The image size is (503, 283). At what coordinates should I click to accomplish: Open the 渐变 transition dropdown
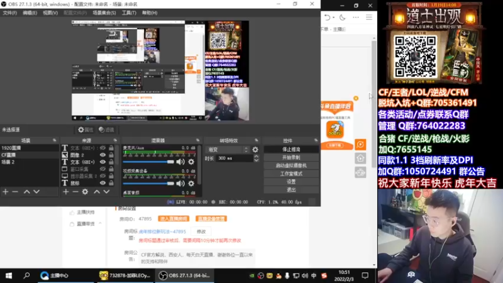click(228, 150)
